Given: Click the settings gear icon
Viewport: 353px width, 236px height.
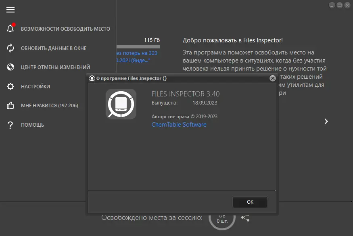Looking at the screenshot, I should [10, 86].
